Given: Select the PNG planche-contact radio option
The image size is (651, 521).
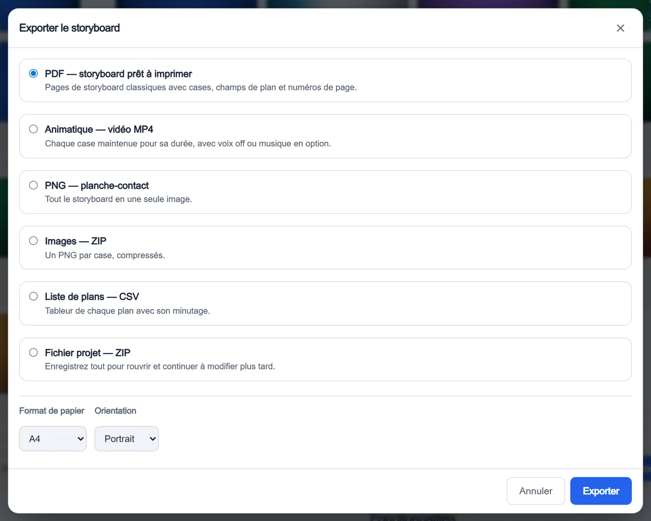Looking at the screenshot, I should point(34,185).
